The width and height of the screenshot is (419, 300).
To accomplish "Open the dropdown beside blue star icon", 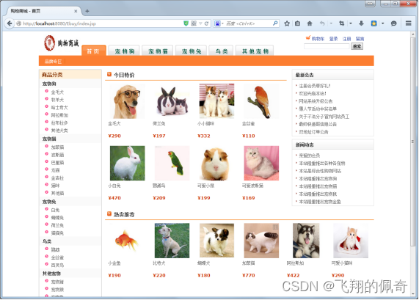I will click(382, 23).
